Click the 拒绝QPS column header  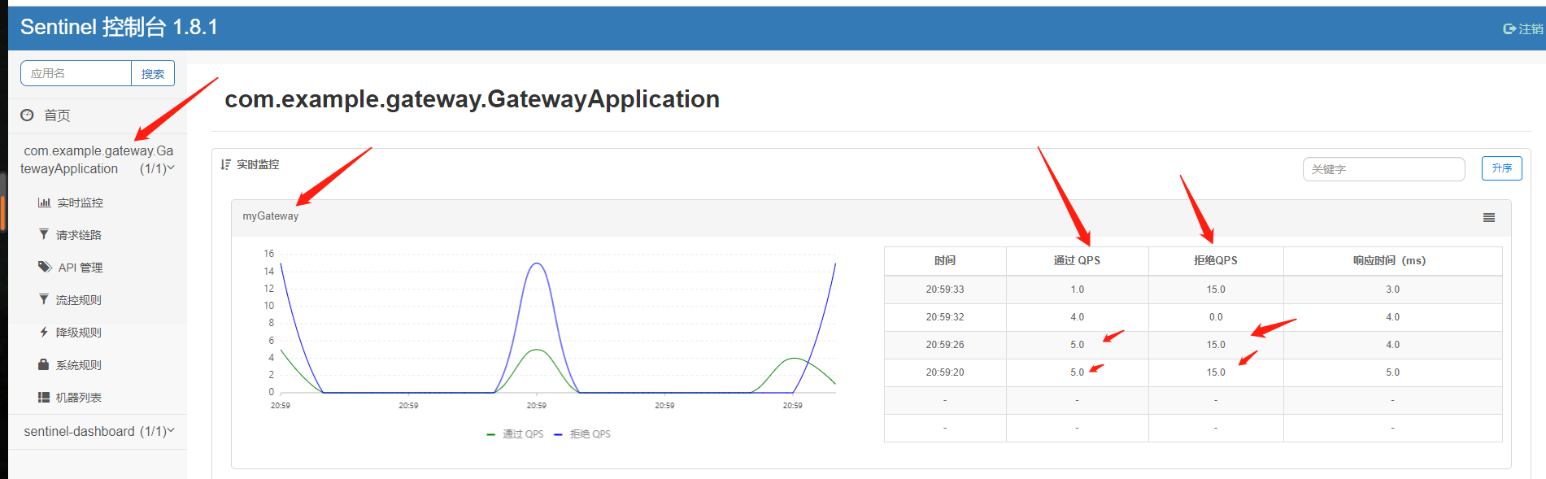tap(1216, 260)
